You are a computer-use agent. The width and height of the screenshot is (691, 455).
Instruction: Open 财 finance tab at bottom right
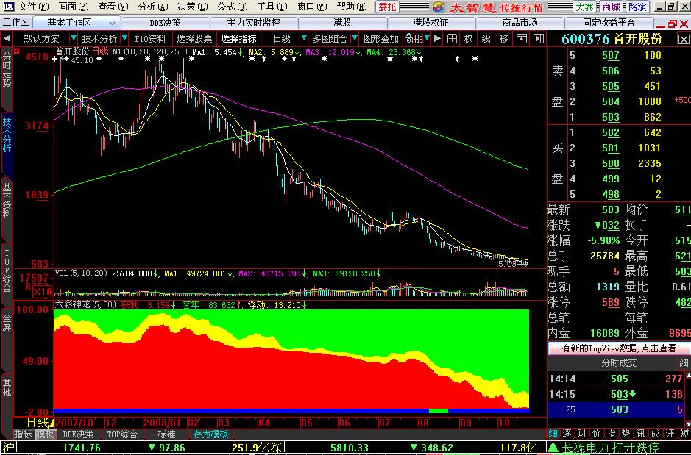click(x=581, y=434)
